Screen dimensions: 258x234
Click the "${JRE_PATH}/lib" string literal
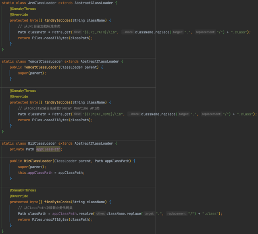(x=100, y=32)
